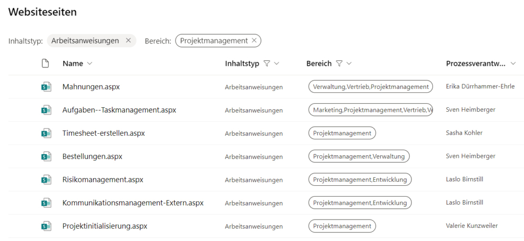Expand the Bereich column chevron
The height and width of the screenshot is (241, 524).
[349, 64]
